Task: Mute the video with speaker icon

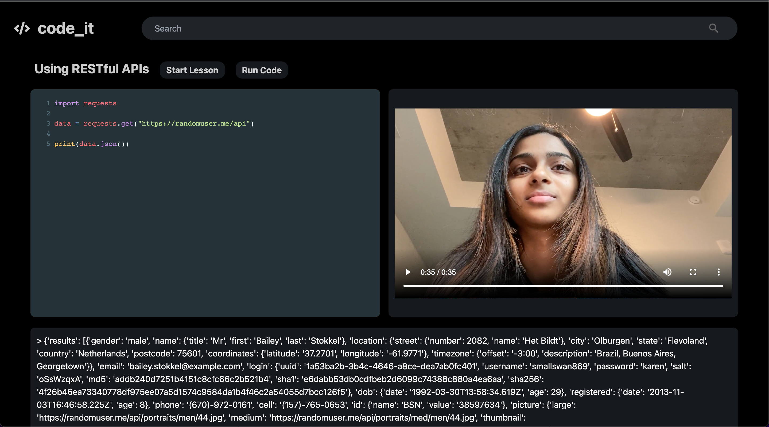Action: pyautogui.click(x=667, y=272)
